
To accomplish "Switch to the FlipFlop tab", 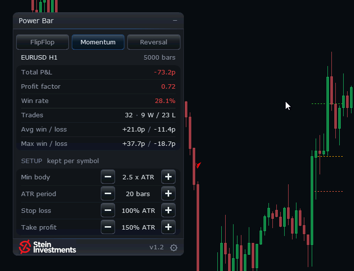I will point(42,42).
